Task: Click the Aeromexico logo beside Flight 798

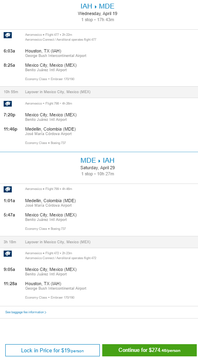Action: (x=8, y=104)
